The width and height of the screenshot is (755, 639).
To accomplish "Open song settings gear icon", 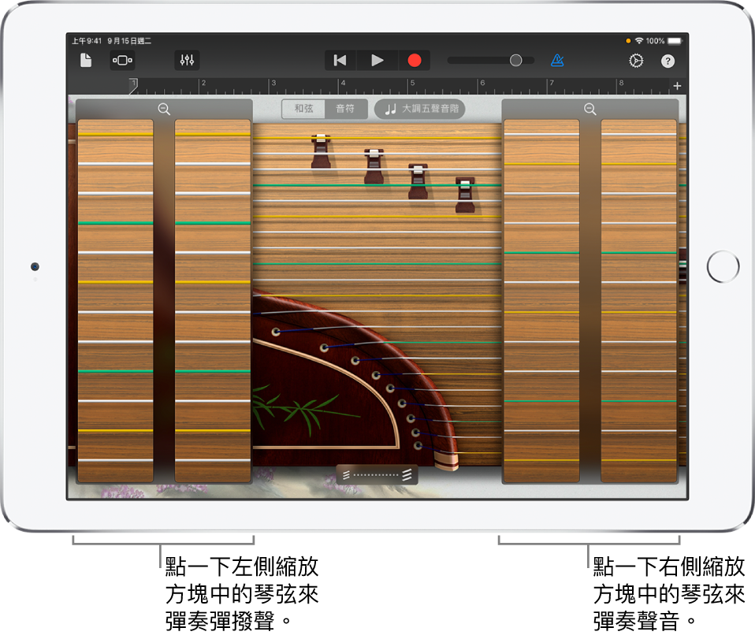I will 635,61.
